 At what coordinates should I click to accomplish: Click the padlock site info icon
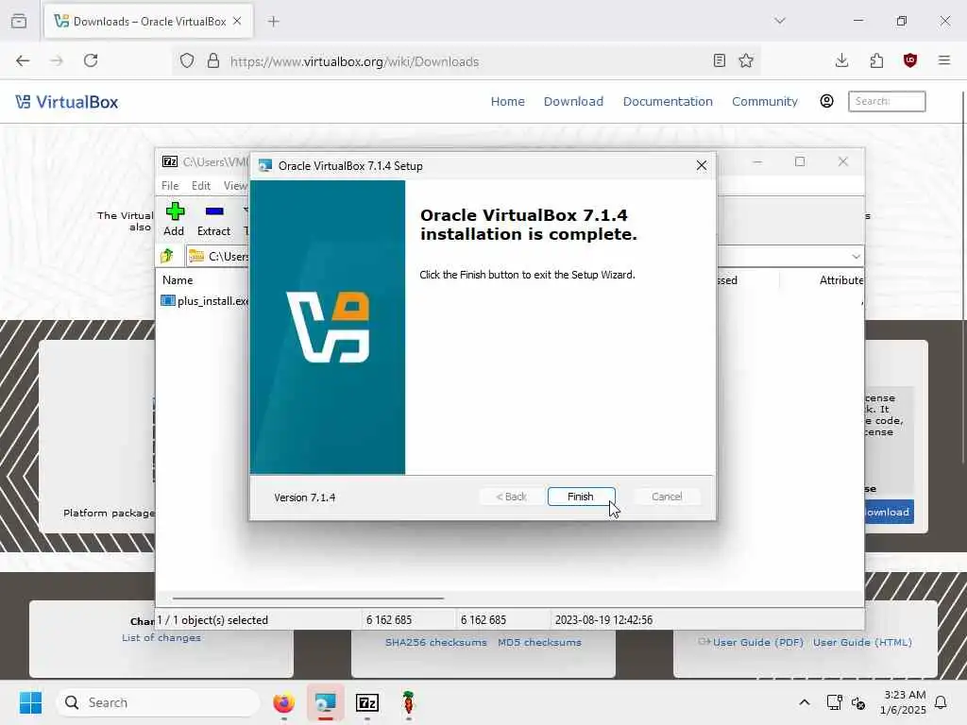pos(212,61)
